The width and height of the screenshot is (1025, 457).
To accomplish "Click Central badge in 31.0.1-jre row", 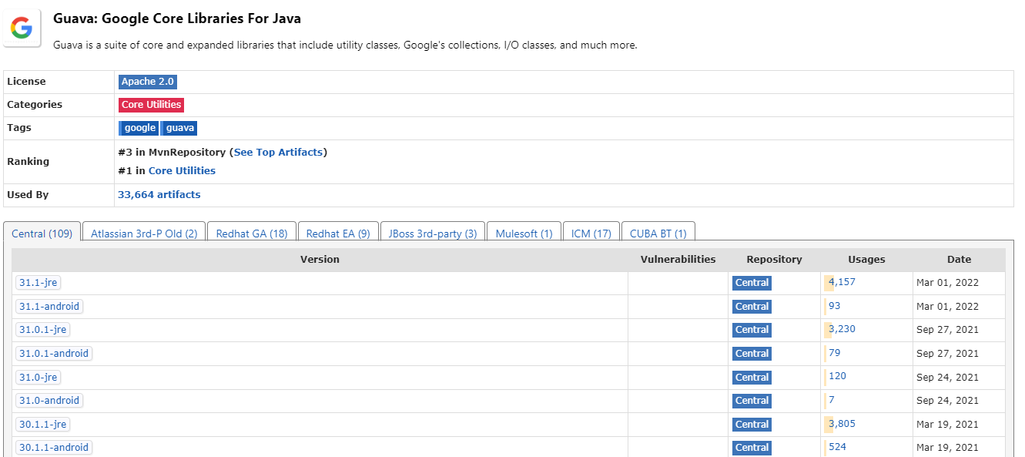I will 752,330.
